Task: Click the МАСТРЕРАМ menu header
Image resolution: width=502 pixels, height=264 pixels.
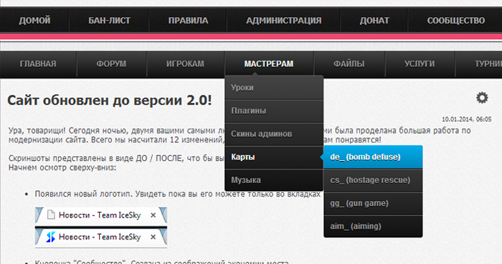Action: 269,64
